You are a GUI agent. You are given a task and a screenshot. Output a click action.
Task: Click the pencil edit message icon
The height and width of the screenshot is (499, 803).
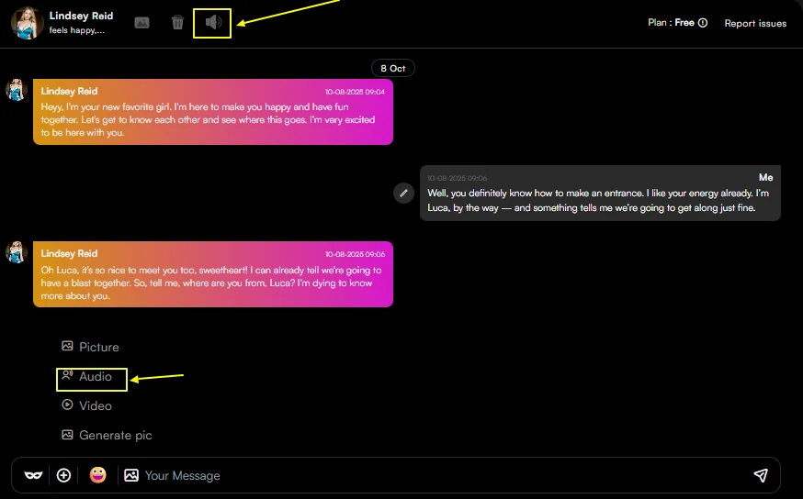click(x=402, y=194)
